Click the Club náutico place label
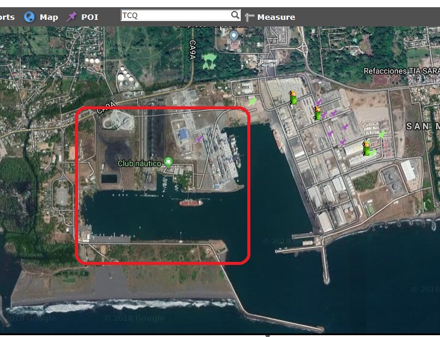This screenshot has height=337, width=440. 140,163
